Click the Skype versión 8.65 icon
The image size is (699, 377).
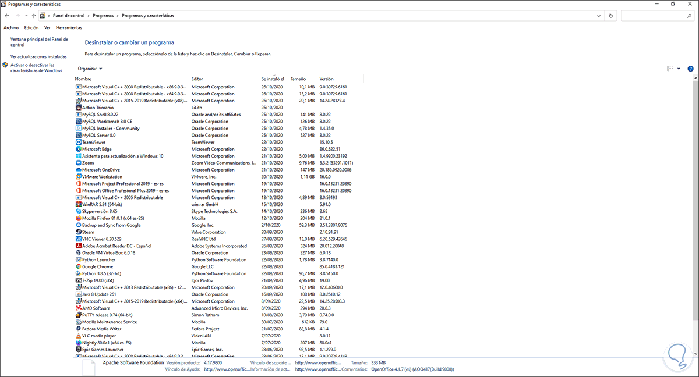pos(78,211)
